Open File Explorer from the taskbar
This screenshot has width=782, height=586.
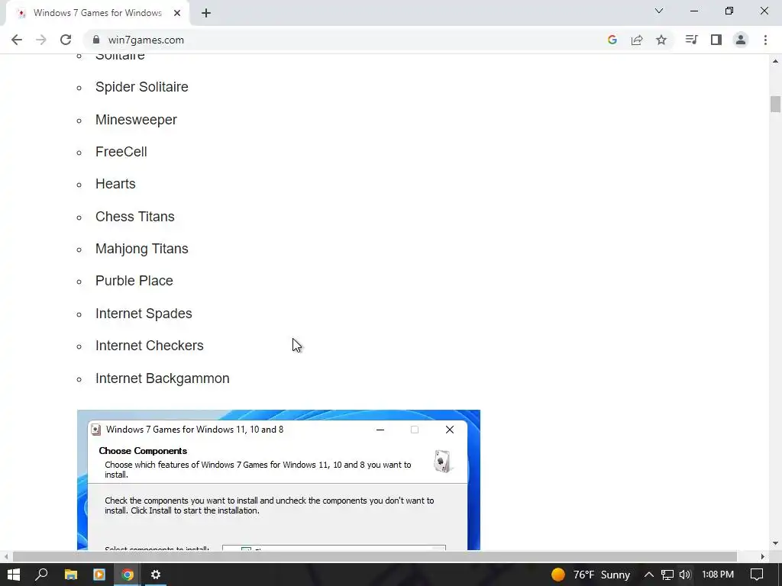click(x=71, y=575)
